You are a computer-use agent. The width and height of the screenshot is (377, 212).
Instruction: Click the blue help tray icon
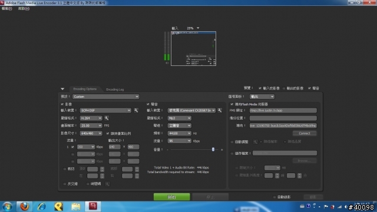tap(309, 206)
